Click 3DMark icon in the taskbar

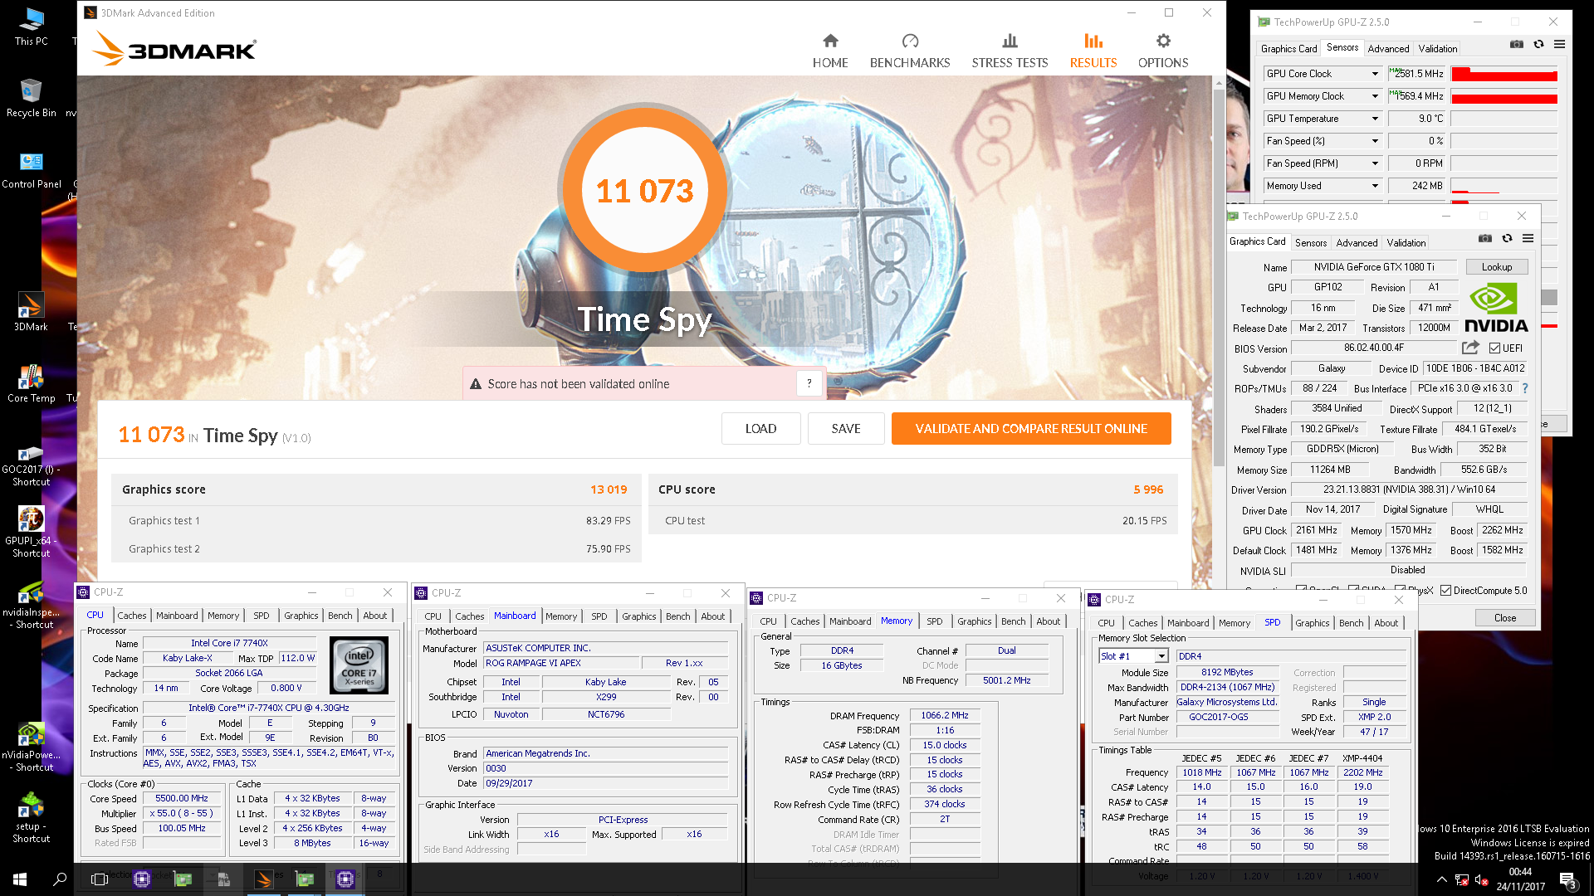click(264, 879)
